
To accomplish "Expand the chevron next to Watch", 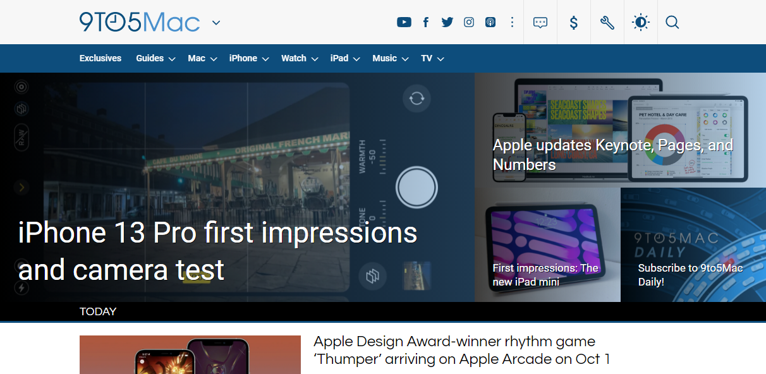I will click(315, 59).
